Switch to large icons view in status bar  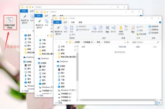click(160, 103)
